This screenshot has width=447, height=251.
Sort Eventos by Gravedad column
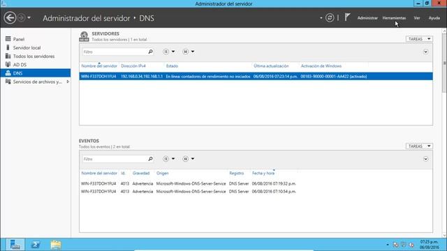tap(141, 173)
